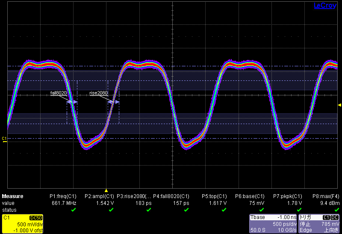The width and height of the screenshot is (342, 234).
Task: Select the P1:freq(C1) measurement column
Action: click(63, 196)
